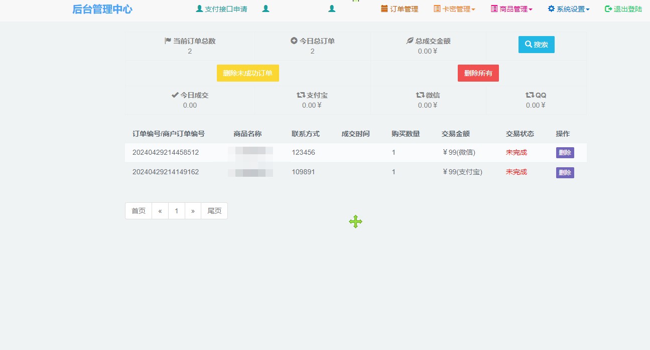The image size is (650, 350).
Task: Click the blue 搜索 search button
Action: 536,45
